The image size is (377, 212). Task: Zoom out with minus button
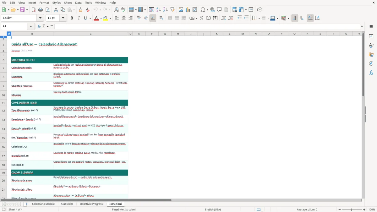click(339, 209)
